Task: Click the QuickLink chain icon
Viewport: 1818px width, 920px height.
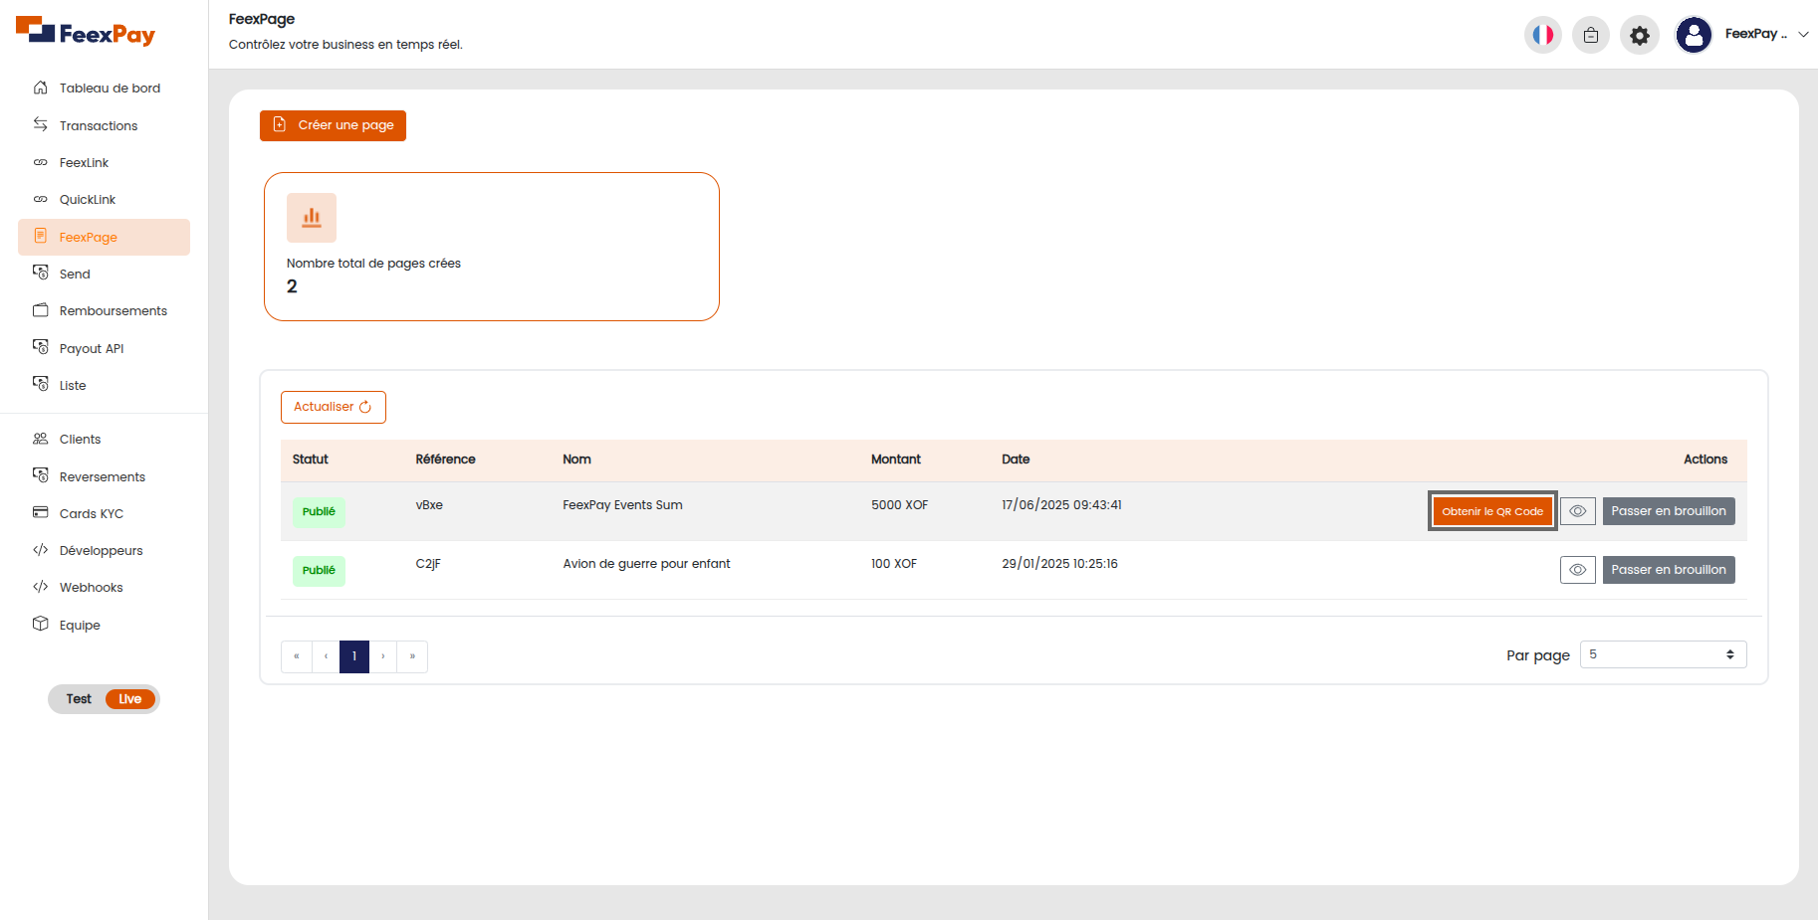Action: (x=41, y=199)
